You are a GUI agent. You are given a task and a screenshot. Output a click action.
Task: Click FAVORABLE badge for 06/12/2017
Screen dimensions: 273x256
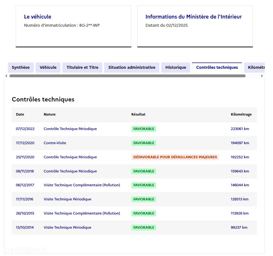[144, 185]
